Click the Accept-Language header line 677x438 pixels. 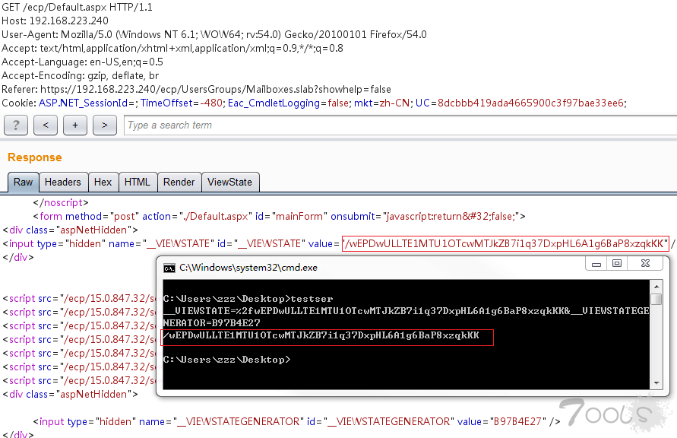coord(82,62)
